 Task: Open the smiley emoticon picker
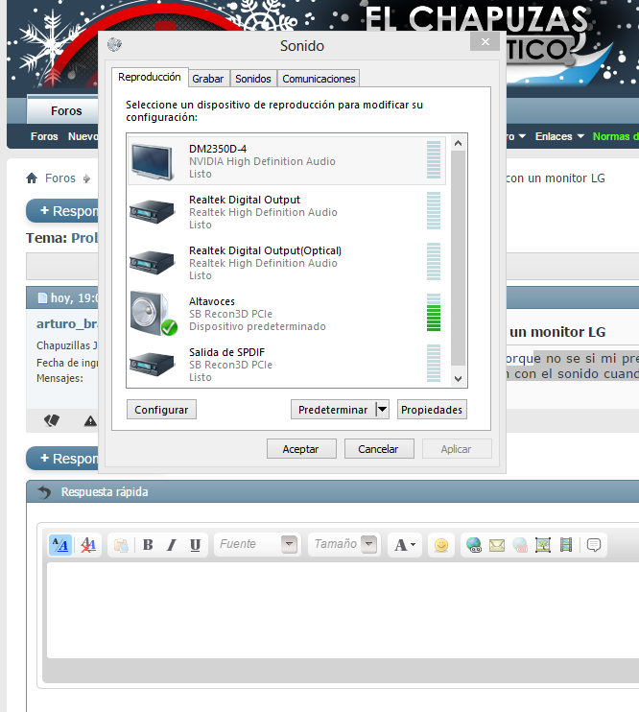[441, 544]
